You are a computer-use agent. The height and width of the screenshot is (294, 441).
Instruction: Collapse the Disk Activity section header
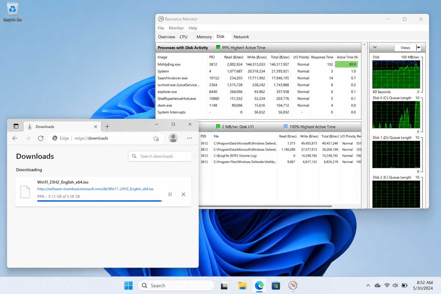[x=280, y=127]
